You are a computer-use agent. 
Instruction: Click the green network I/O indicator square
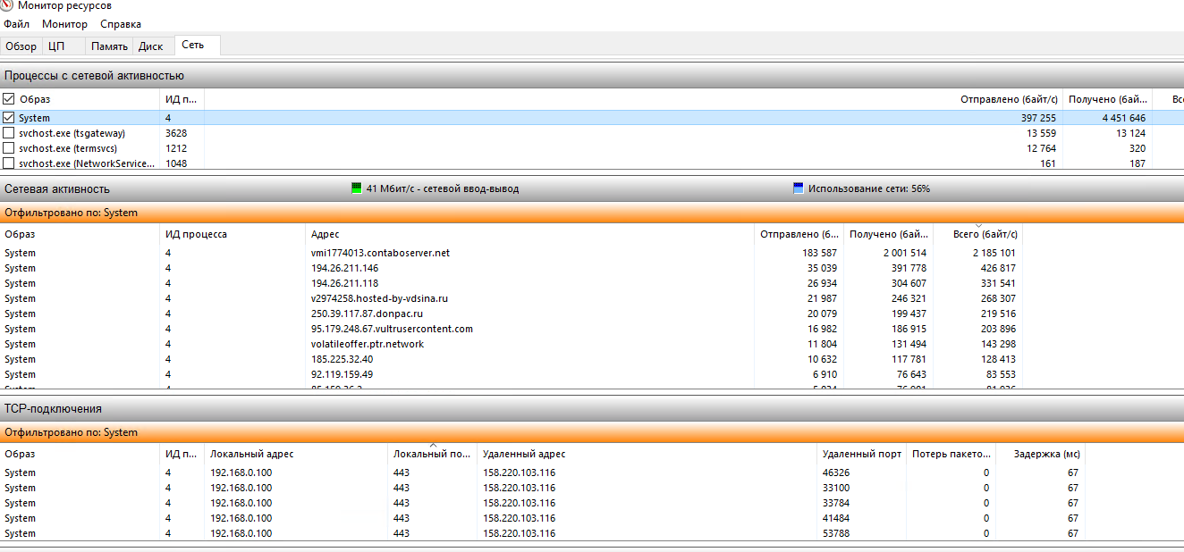(x=356, y=188)
